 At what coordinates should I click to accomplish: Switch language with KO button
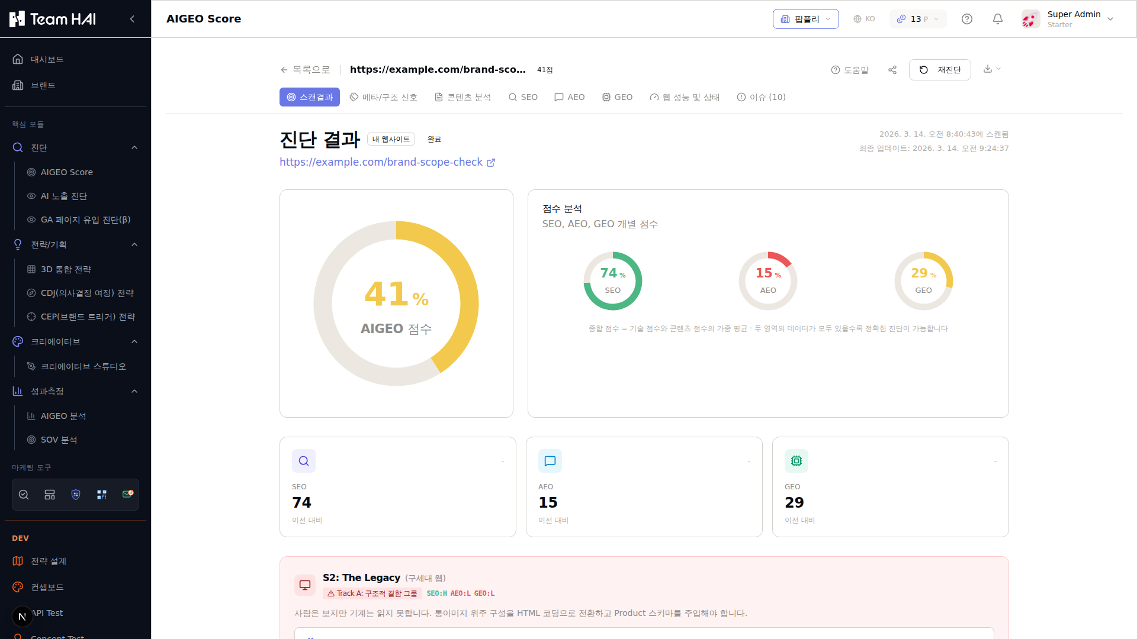[x=864, y=19]
